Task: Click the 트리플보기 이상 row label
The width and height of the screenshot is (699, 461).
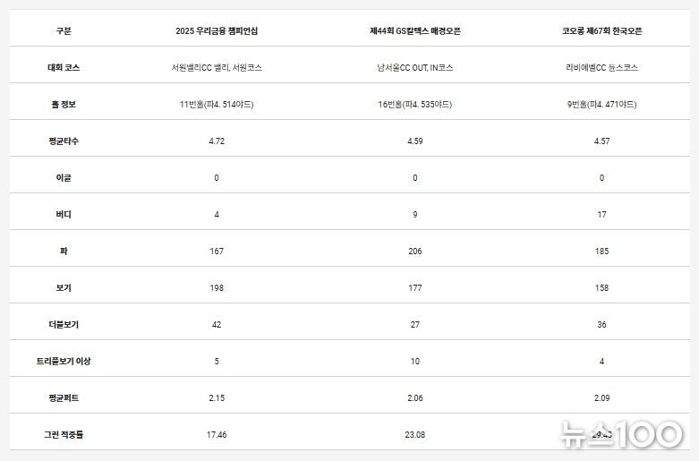Action: point(64,362)
